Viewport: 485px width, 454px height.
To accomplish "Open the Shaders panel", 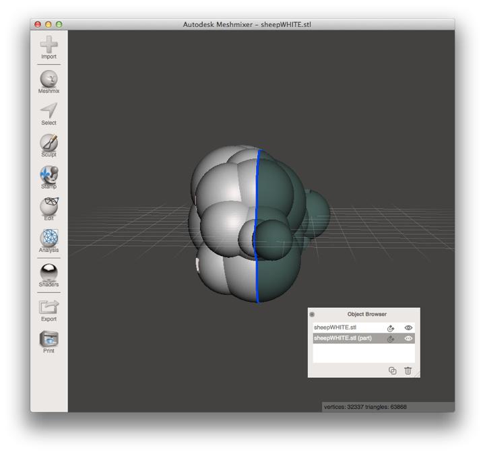I will point(48,274).
